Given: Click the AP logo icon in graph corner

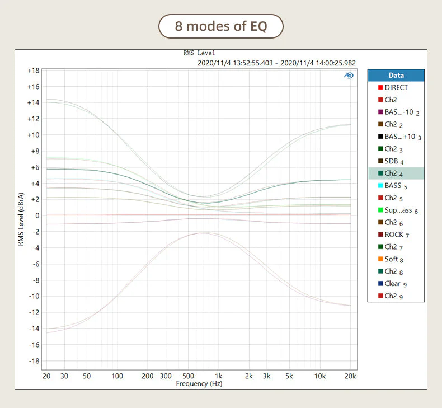Looking at the screenshot, I should (x=349, y=76).
